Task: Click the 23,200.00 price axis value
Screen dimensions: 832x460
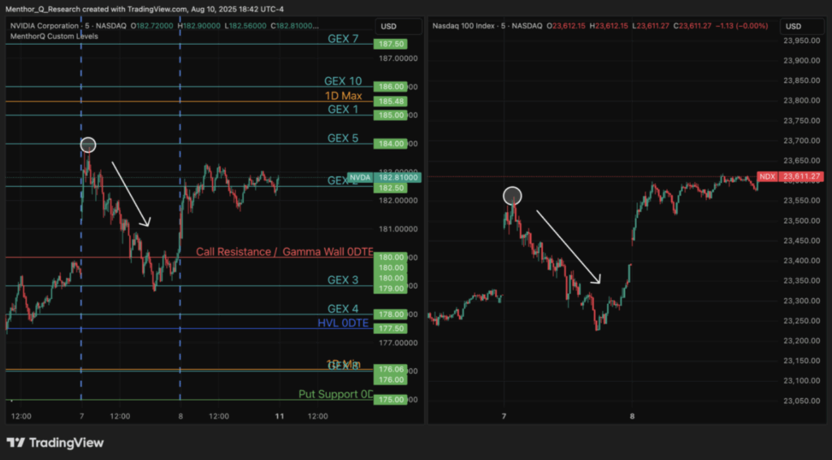Action: 802,341
